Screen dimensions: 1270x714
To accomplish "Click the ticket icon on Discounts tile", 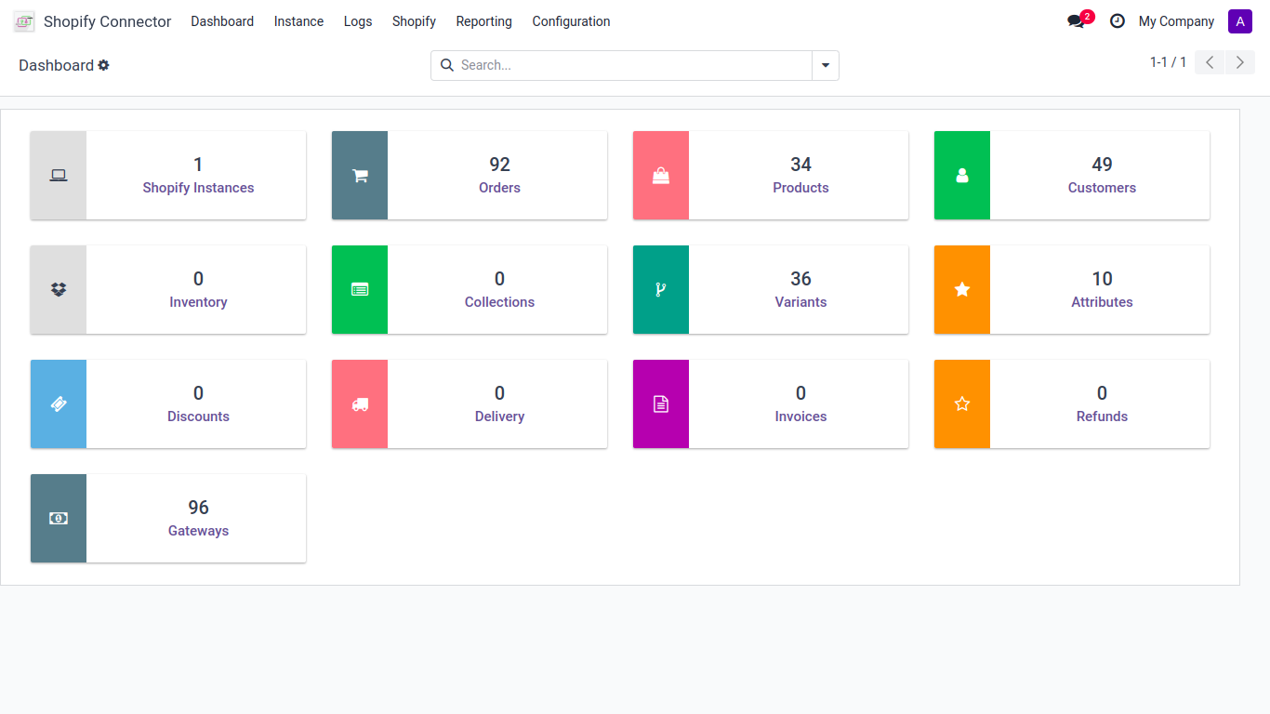I will click(x=59, y=404).
